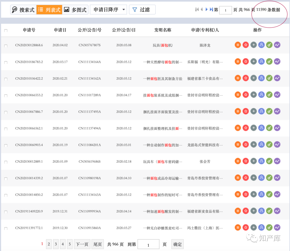
Task: Toggle select-all checkbox in table header
Action: 6,30
